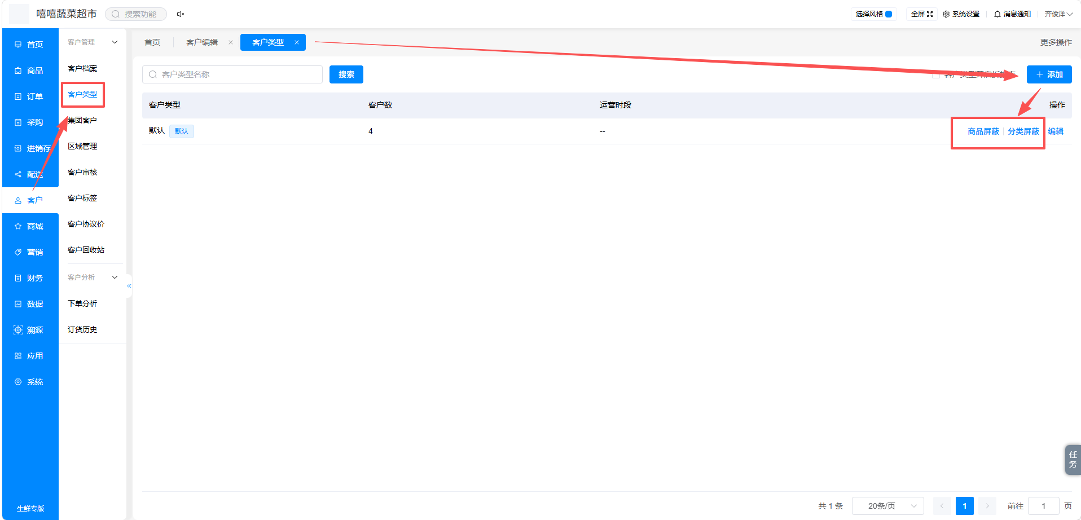Collapse the 客户分析 menu group

pyautogui.click(x=115, y=277)
